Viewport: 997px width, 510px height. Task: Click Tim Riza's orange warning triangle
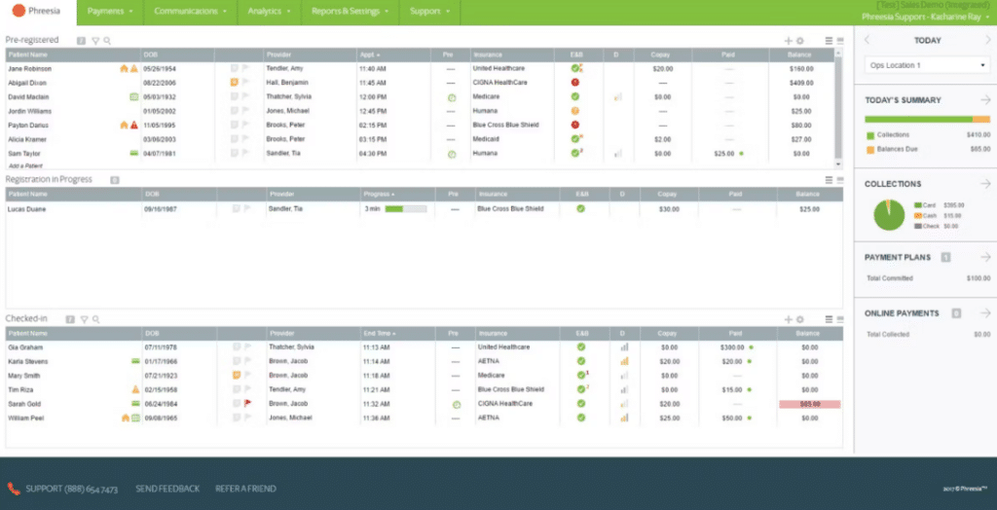click(x=135, y=390)
